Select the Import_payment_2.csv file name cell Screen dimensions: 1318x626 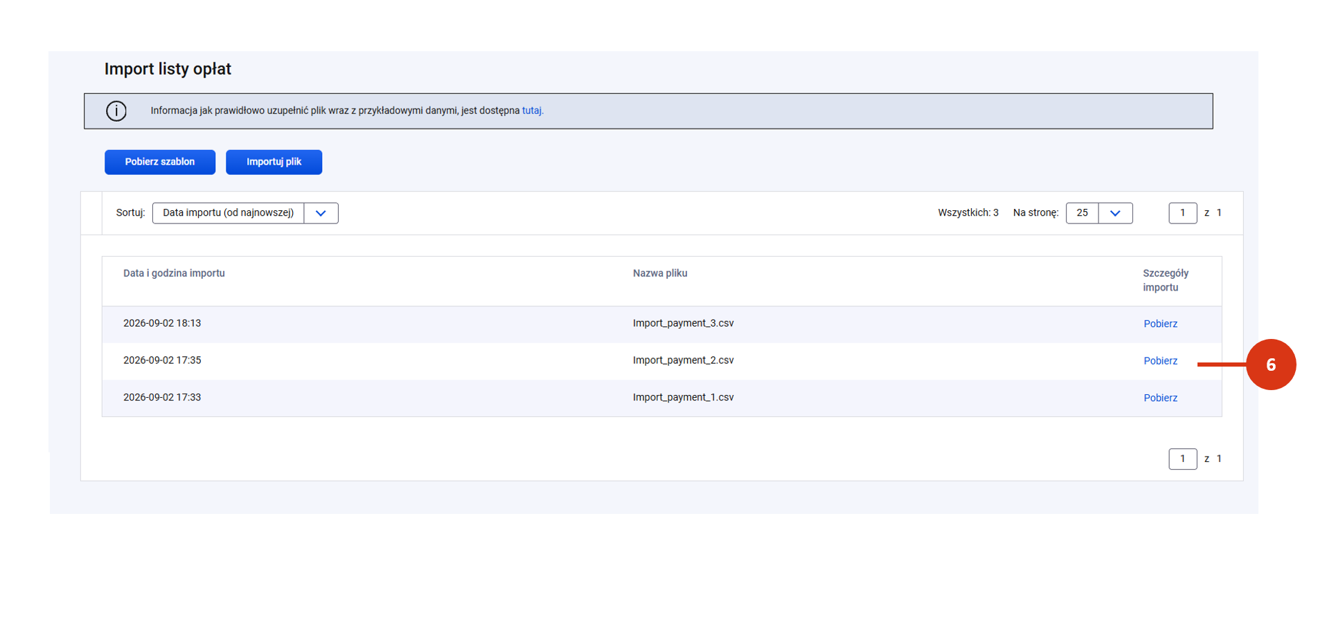[683, 360]
